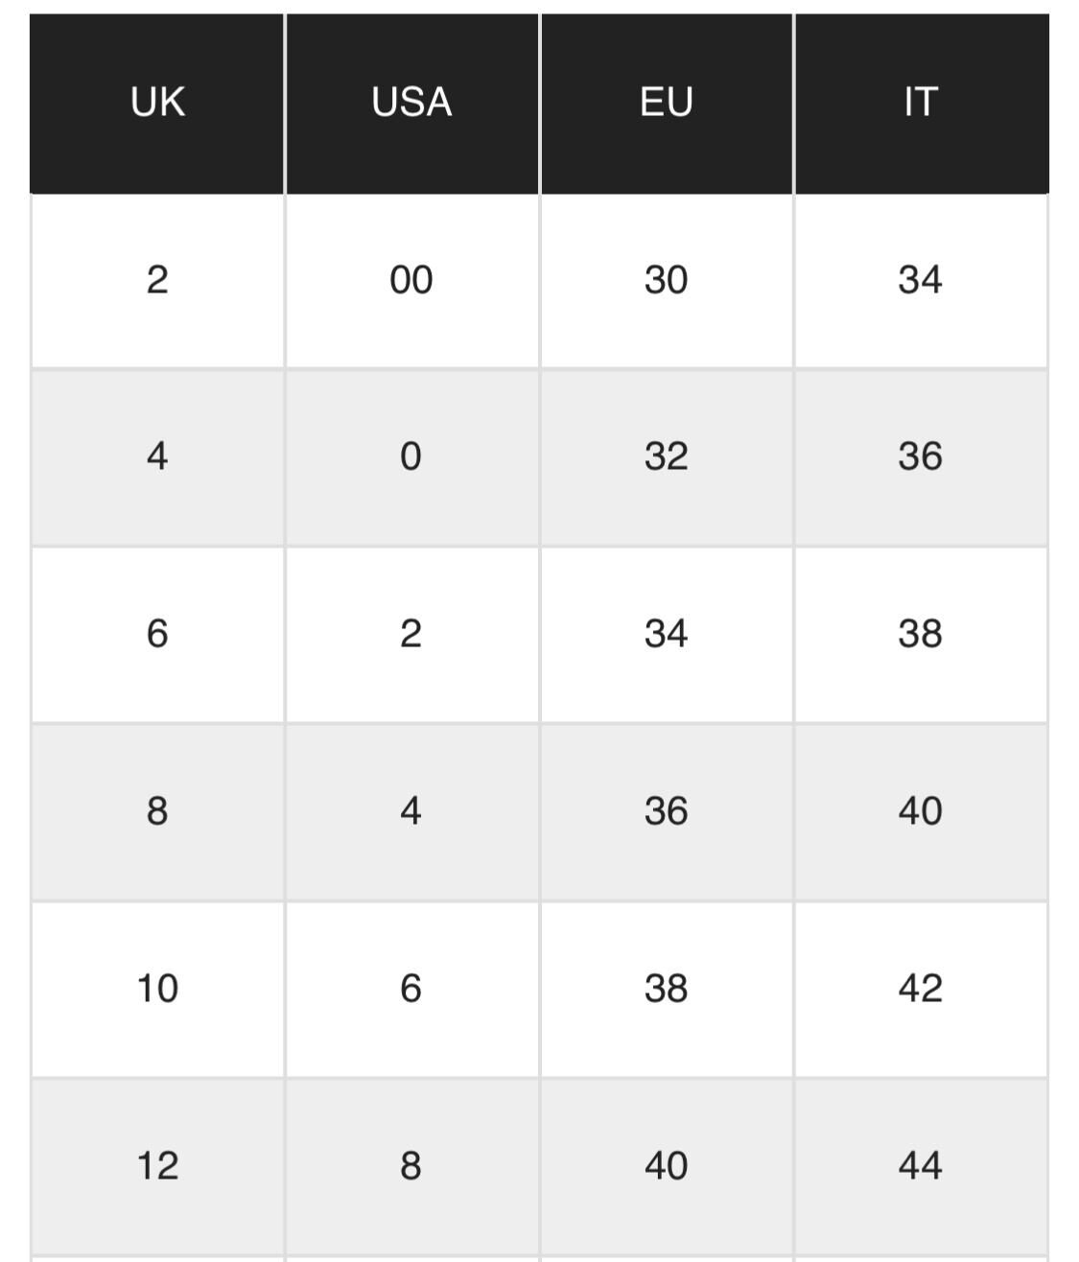Click the EU column header
Image resolution: width=1079 pixels, height=1262 pixels.
[x=666, y=102]
